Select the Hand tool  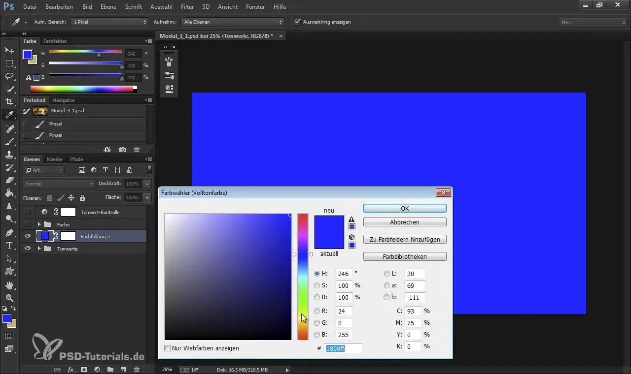9,285
